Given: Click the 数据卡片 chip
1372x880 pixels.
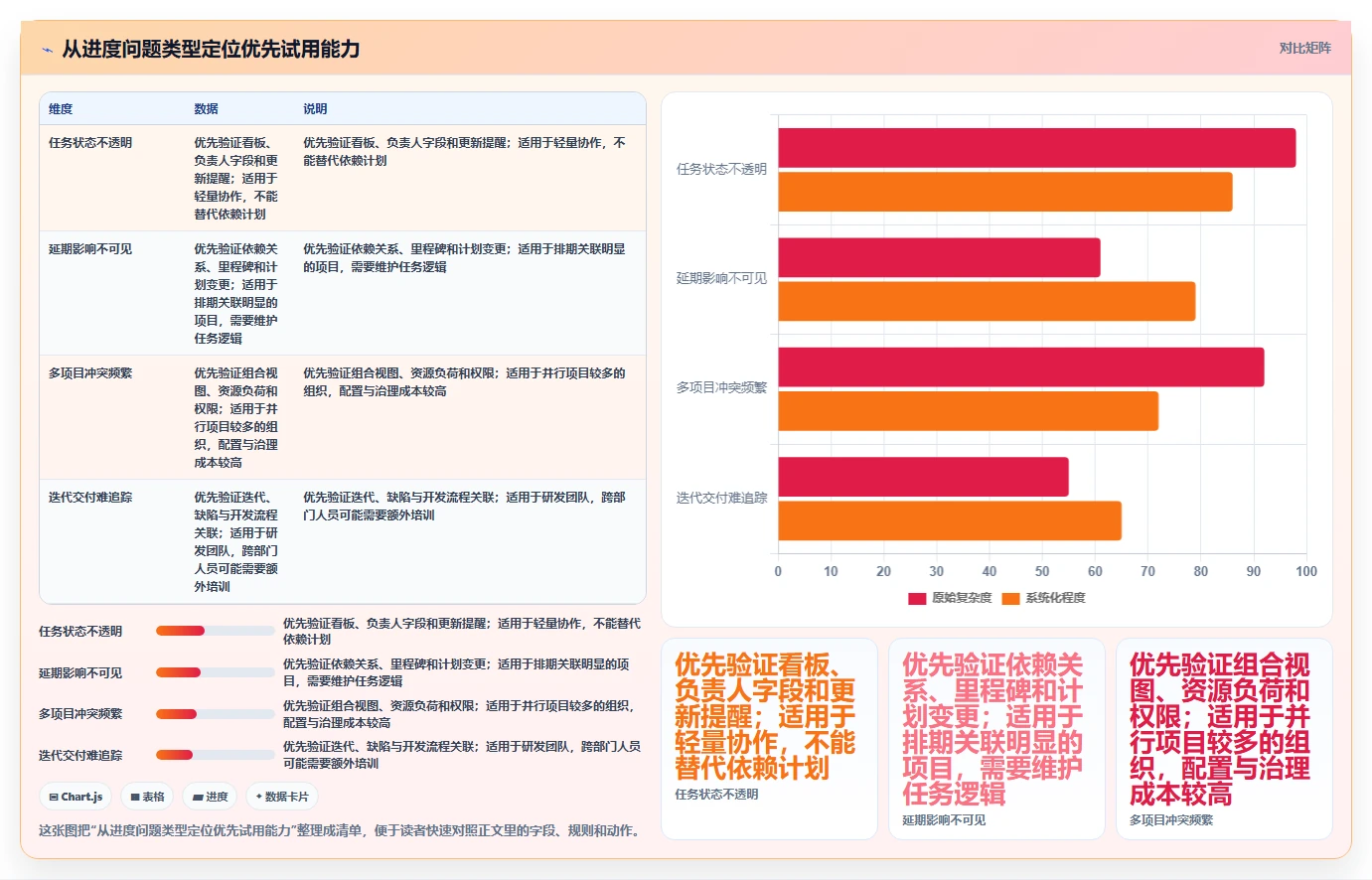Looking at the screenshot, I should (282, 797).
